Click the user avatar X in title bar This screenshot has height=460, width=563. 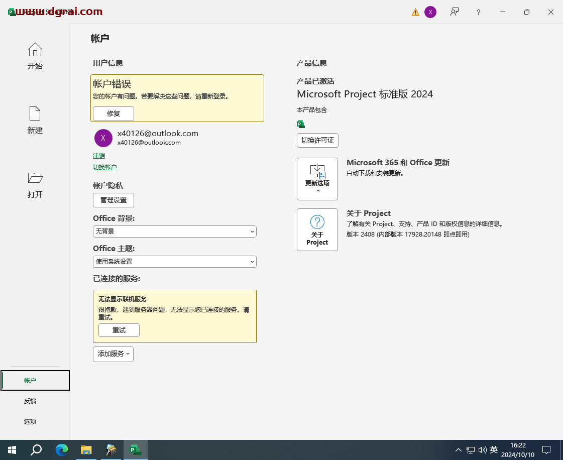click(x=430, y=12)
